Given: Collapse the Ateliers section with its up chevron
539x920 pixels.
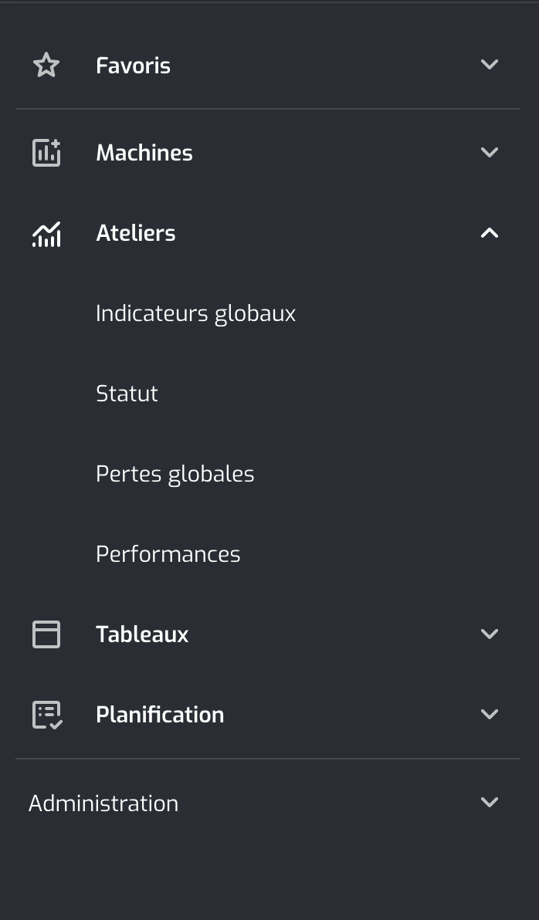Looking at the screenshot, I should [x=489, y=233].
